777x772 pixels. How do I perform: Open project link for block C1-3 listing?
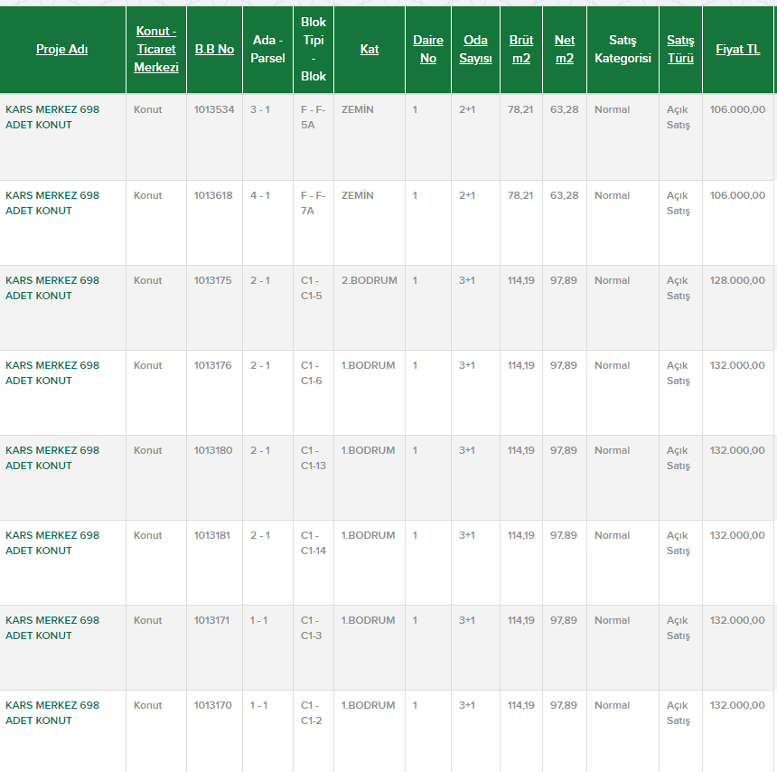coord(52,627)
